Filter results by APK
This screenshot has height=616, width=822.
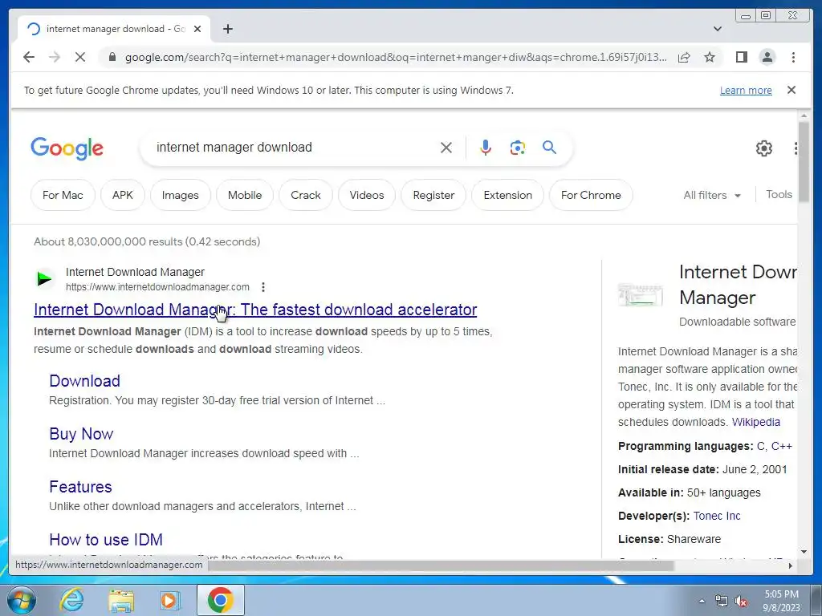(x=123, y=195)
